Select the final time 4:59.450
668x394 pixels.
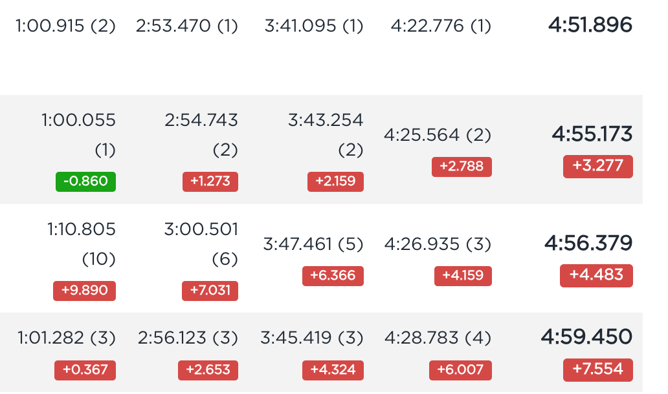pyautogui.click(x=586, y=337)
